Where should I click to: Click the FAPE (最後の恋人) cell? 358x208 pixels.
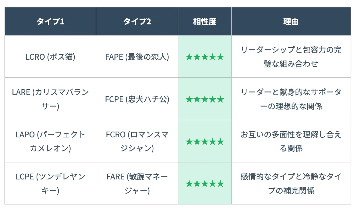click(137, 57)
